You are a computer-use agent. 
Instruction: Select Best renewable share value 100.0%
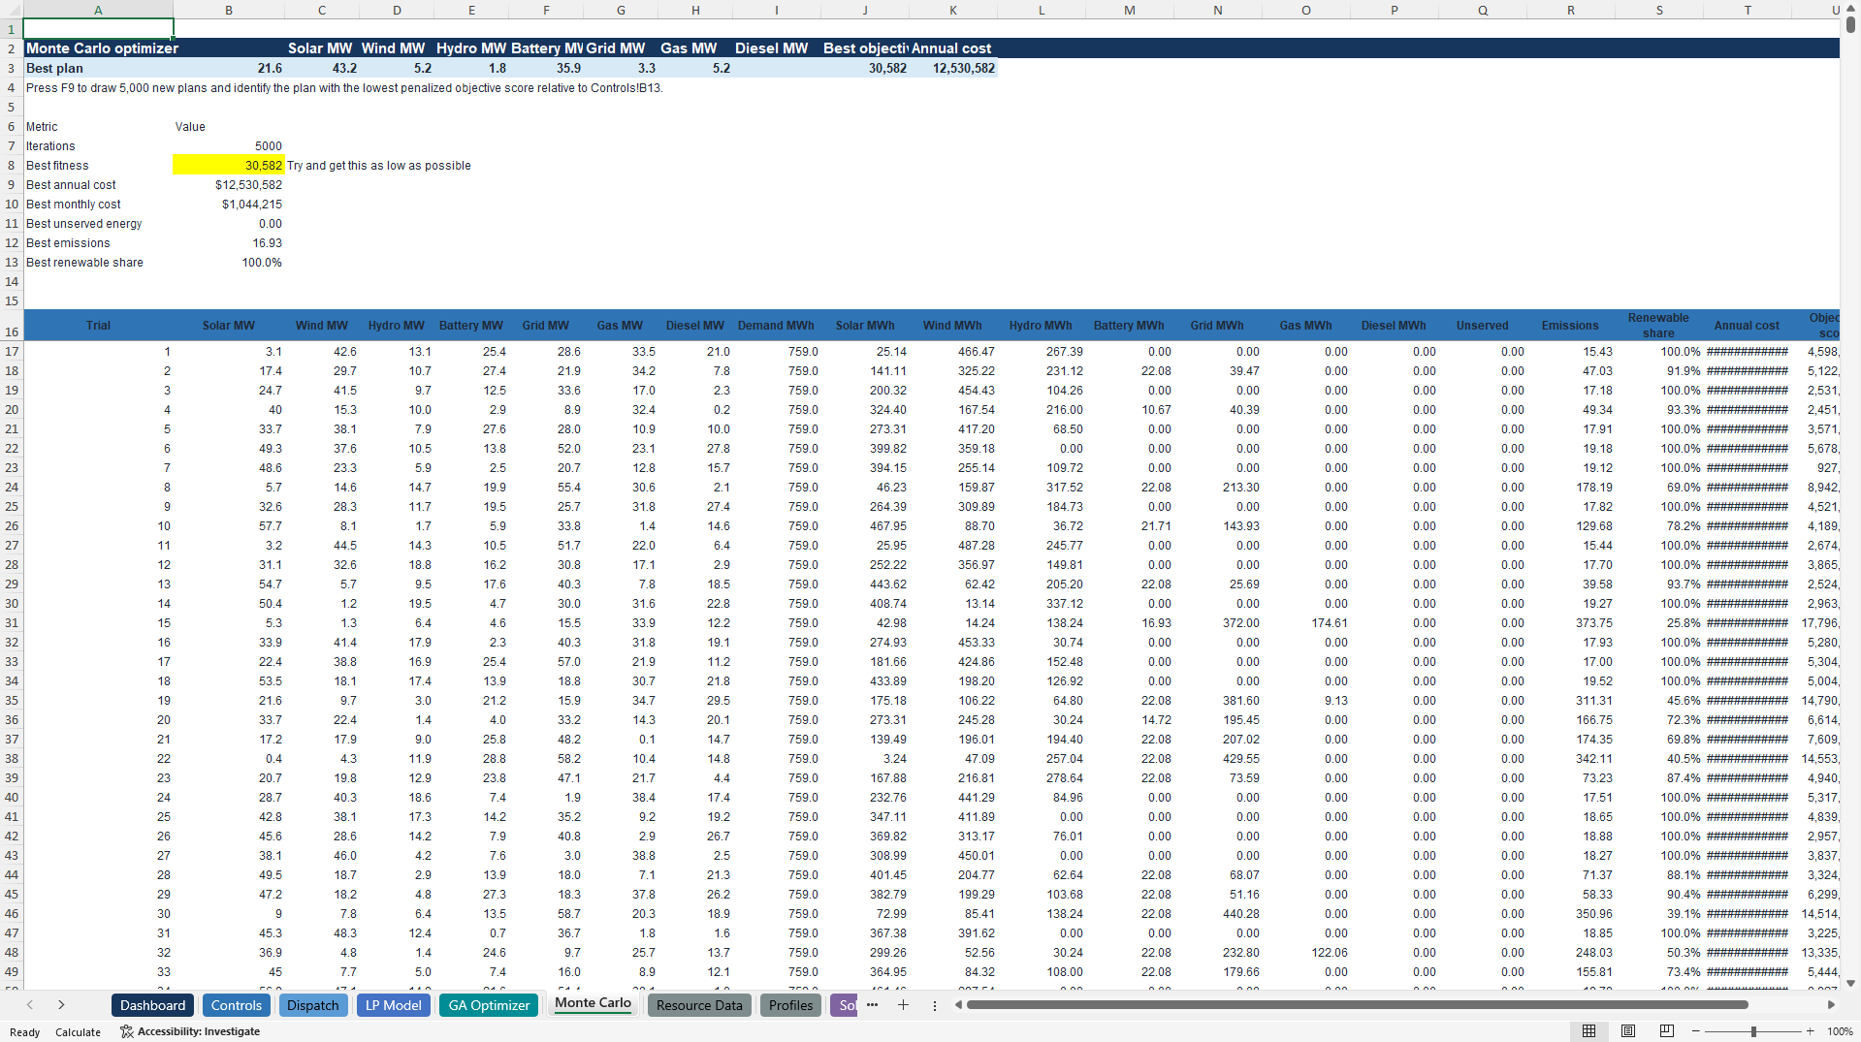[x=229, y=263]
